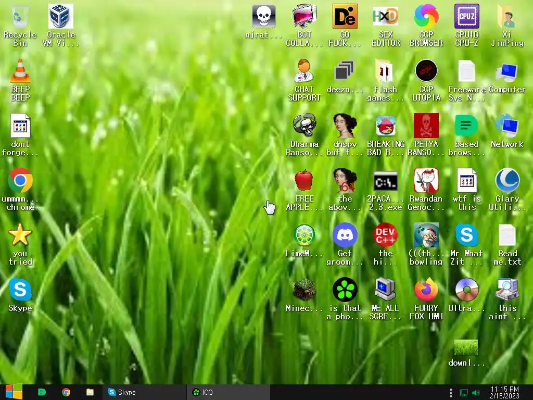Switch to the ICQ taskbar window
The image size is (533, 400).
(228, 392)
